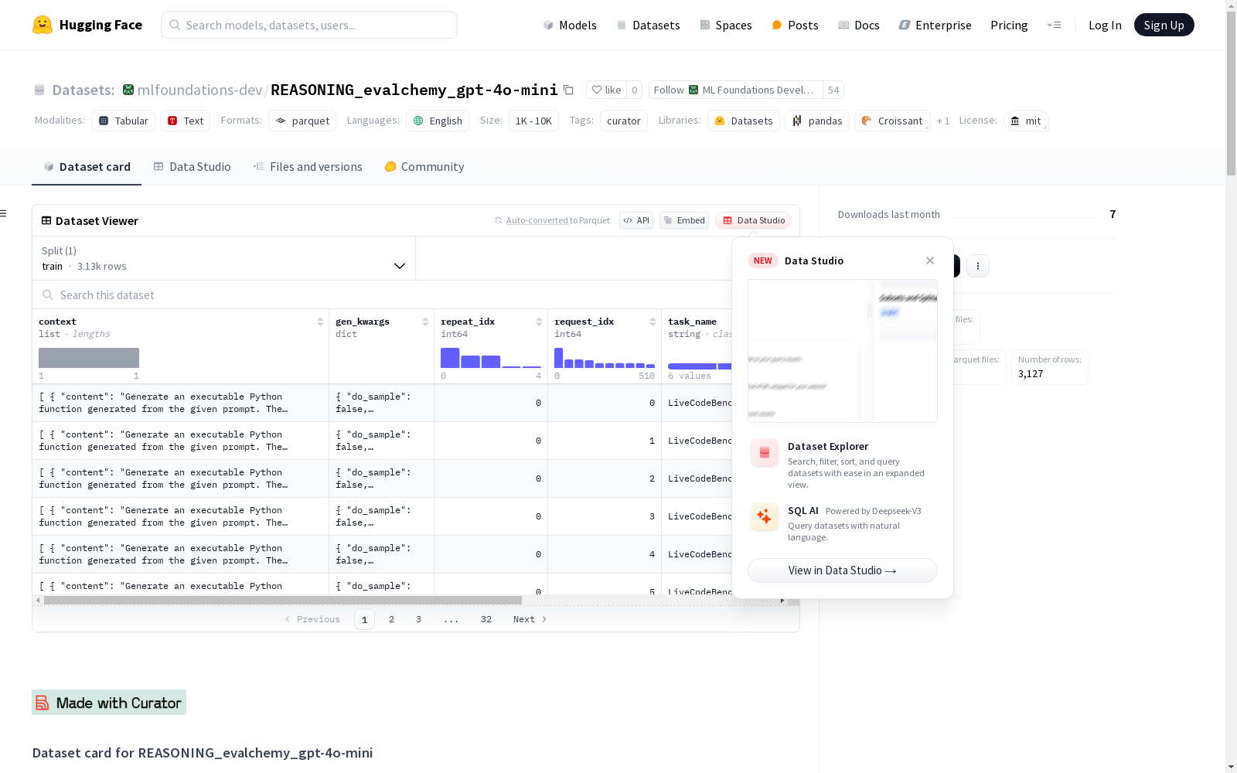The width and height of the screenshot is (1237, 773).
Task: Open the Models page
Action: 570,25
